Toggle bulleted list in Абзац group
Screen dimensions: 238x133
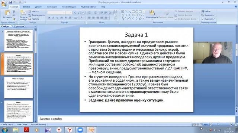tap(90, 13)
